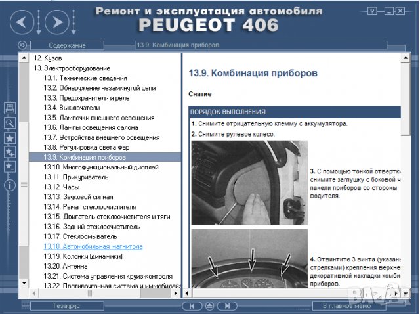This screenshot has height=314, width=420.
Task: Click contents horizontal scroll left arrow
Action: (33, 293)
